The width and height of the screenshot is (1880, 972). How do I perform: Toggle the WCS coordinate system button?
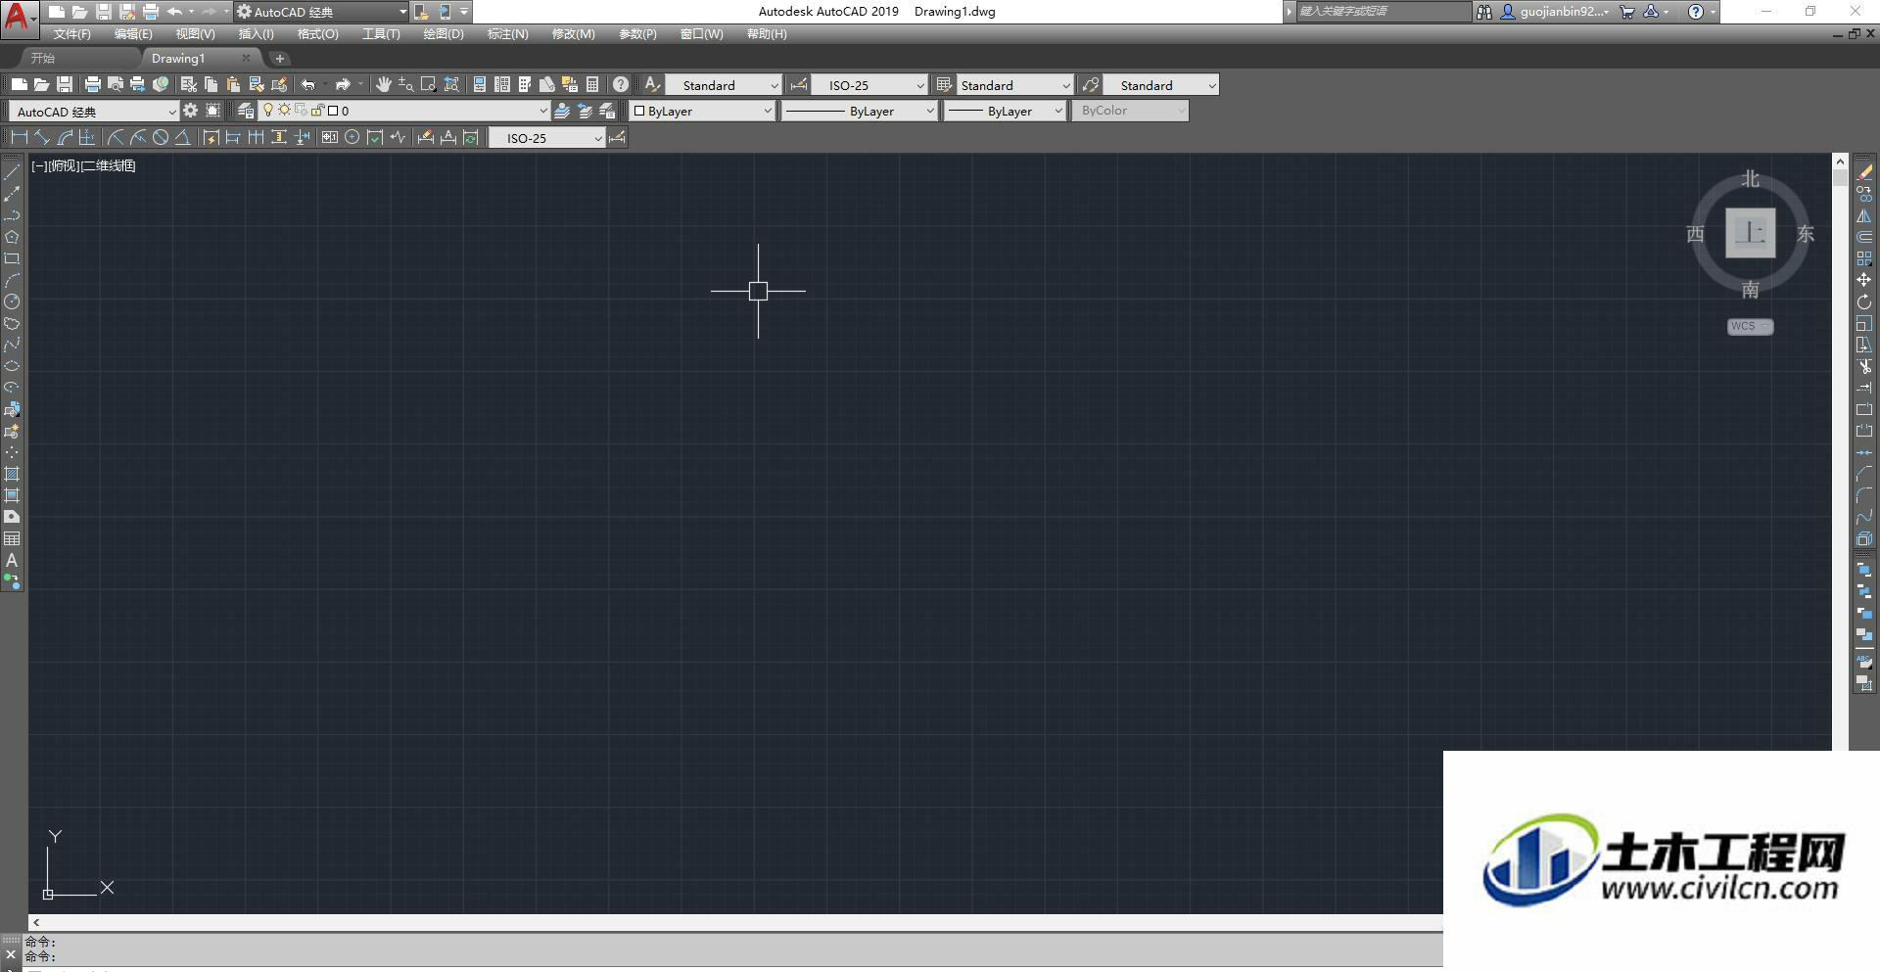(x=1750, y=326)
